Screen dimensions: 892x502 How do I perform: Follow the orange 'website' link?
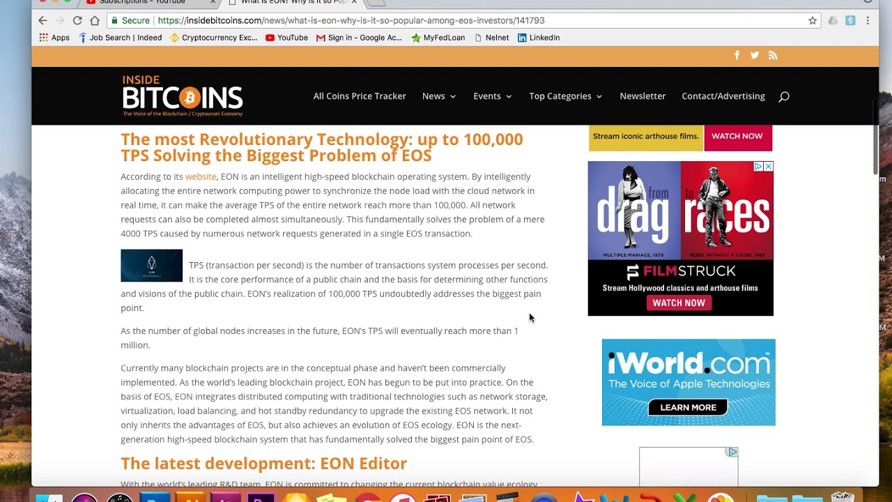tap(201, 176)
